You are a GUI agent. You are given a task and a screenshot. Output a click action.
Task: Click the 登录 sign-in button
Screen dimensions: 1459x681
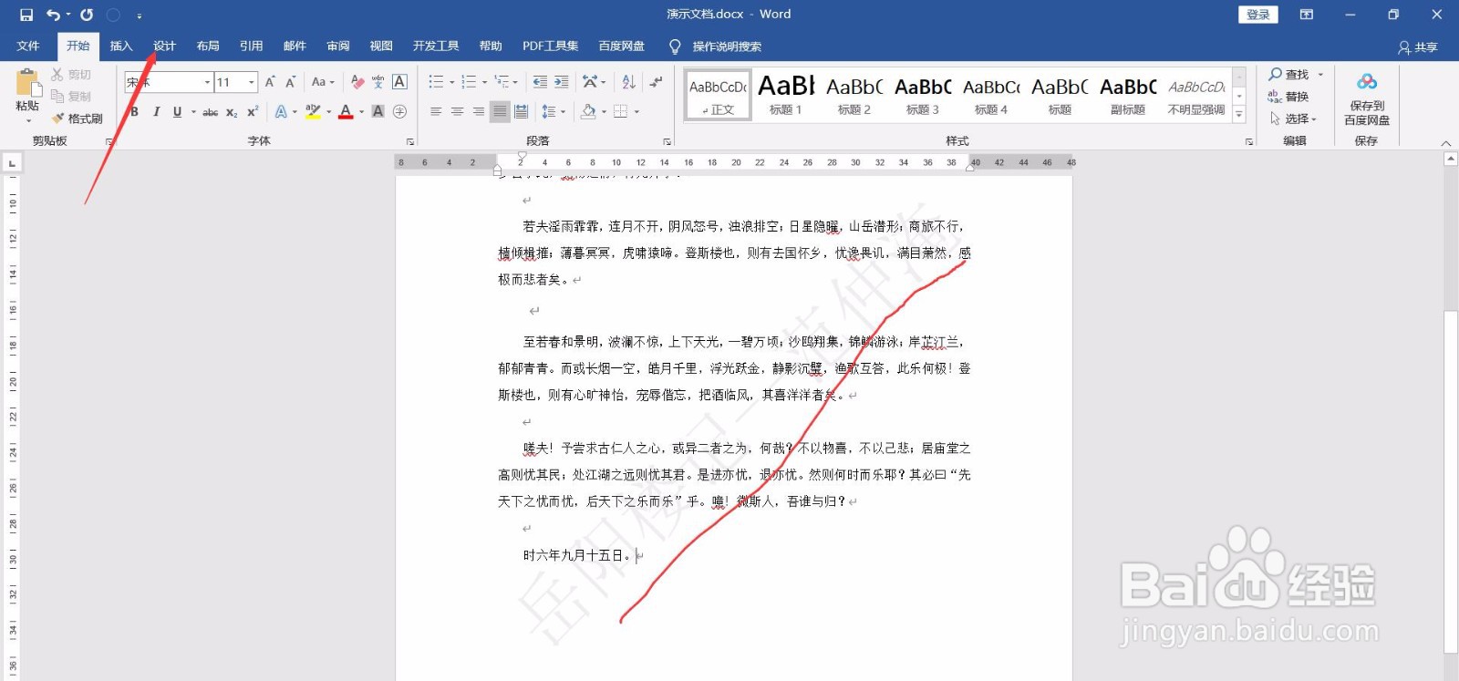pos(1258,15)
